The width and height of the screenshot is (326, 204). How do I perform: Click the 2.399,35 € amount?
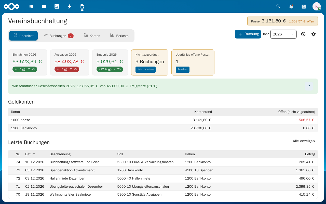pos(305,187)
